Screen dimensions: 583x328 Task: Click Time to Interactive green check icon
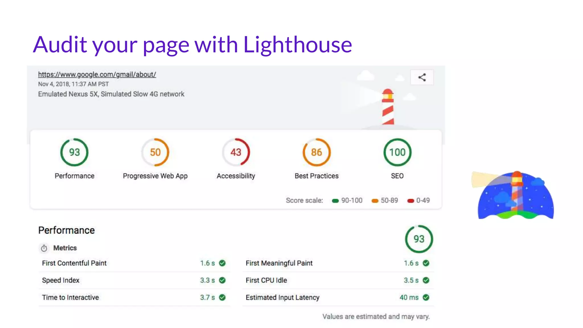click(x=222, y=297)
